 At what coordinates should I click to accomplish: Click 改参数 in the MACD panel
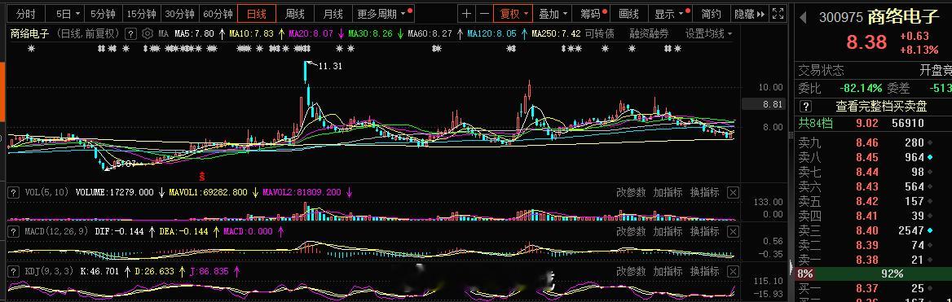click(631, 231)
